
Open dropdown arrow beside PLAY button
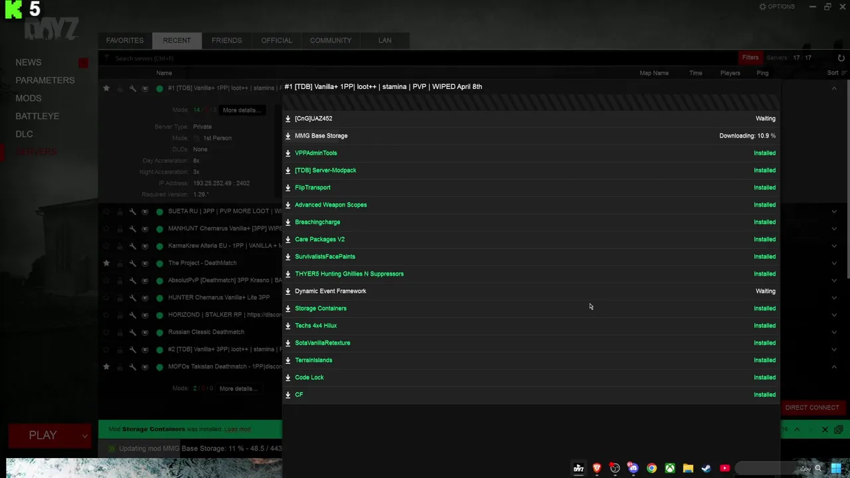(x=84, y=436)
